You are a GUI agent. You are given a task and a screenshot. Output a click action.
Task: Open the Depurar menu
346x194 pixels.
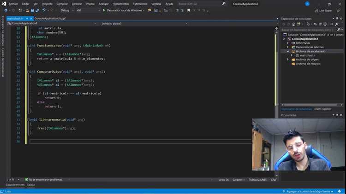(x=77, y=4)
